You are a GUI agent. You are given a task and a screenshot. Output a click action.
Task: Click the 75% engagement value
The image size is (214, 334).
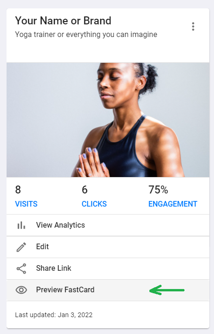click(x=158, y=190)
